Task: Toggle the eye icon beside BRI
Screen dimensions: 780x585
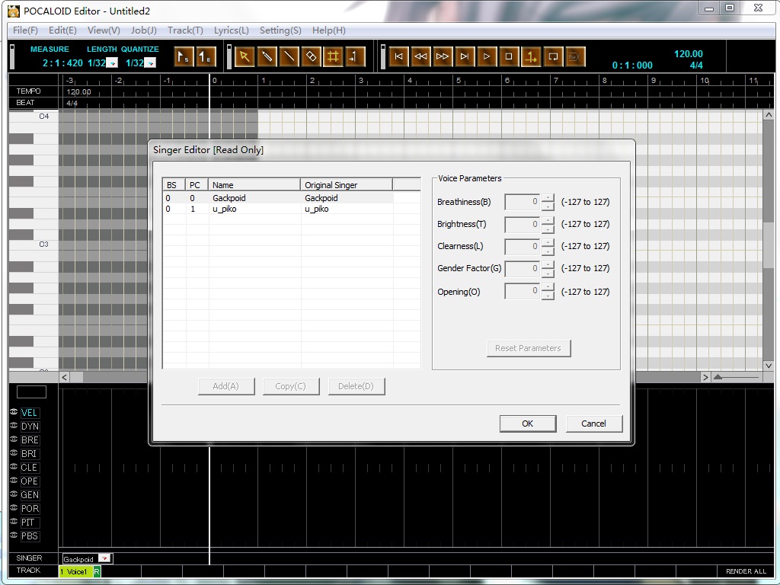Action: (x=14, y=453)
